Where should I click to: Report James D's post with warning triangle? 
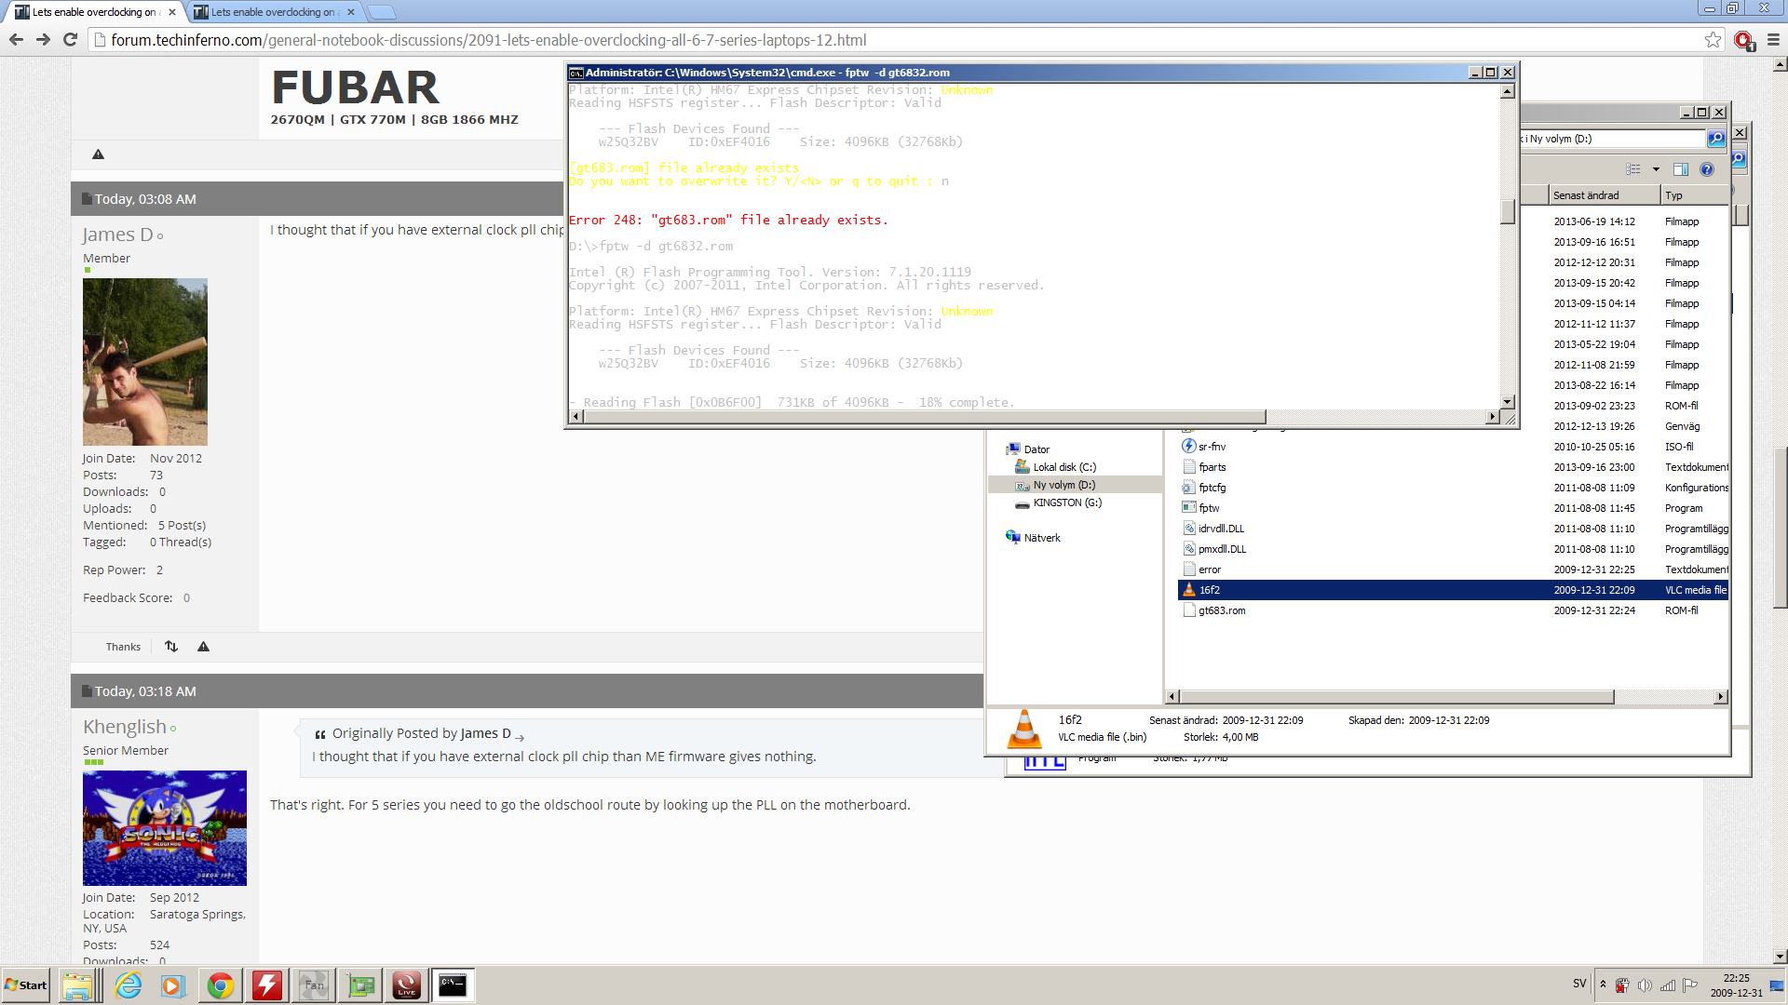203,647
